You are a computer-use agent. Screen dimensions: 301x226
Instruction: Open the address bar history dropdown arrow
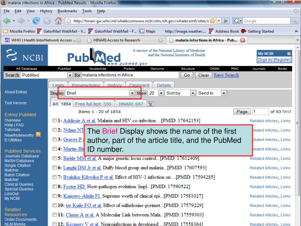219,21
